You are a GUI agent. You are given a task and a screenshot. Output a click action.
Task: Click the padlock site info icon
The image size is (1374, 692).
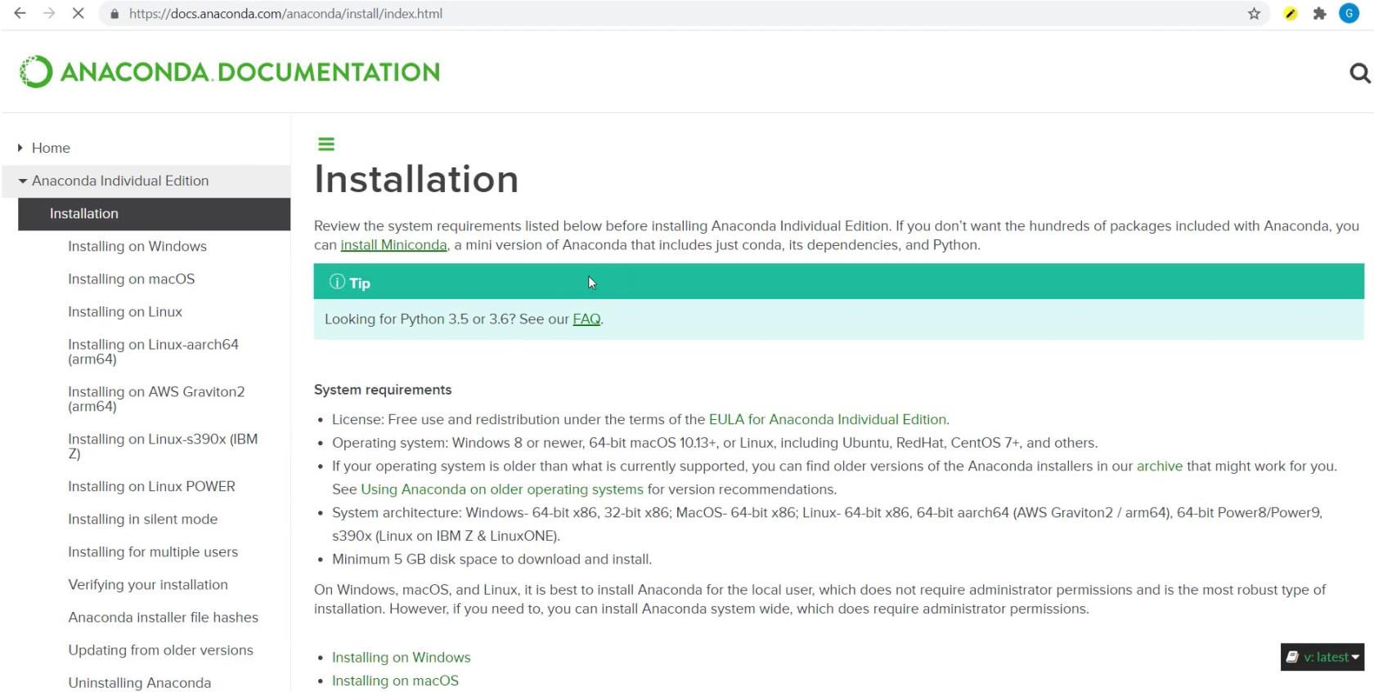[x=114, y=14]
